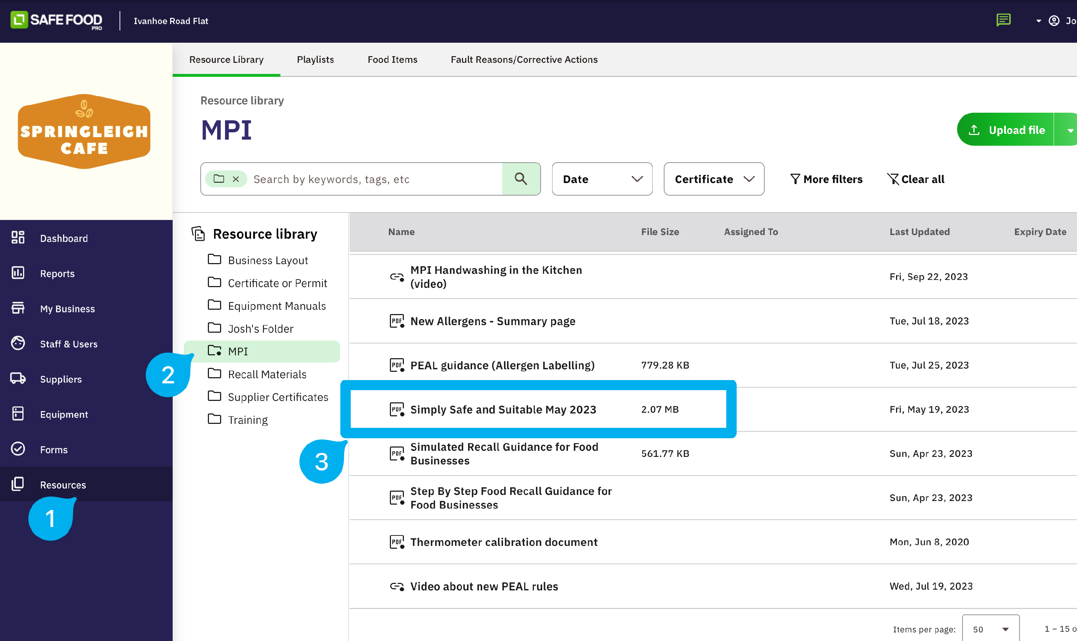
Task: Remove the folder filter chip
Action: click(x=236, y=179)
